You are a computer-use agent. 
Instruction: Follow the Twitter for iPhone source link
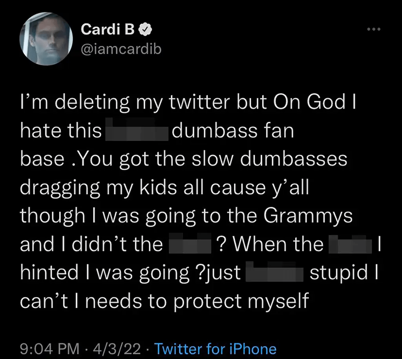[216, 349]
